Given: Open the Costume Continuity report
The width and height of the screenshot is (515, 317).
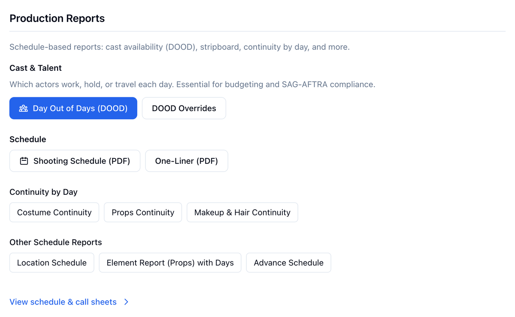Looking at the screenshot, I should [54, 212].
